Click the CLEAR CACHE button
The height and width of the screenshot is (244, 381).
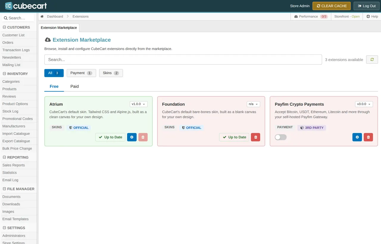tap(332, 6)
